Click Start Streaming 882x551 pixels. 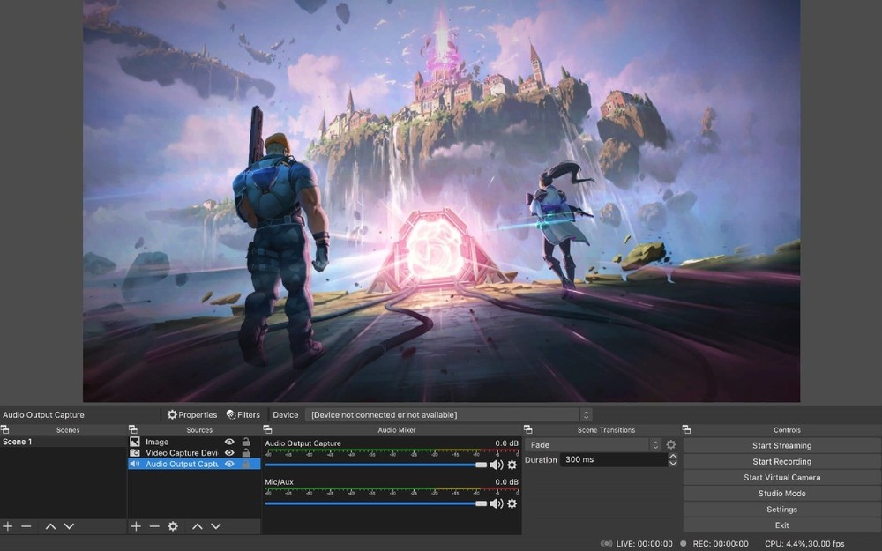tap(781, 445)
